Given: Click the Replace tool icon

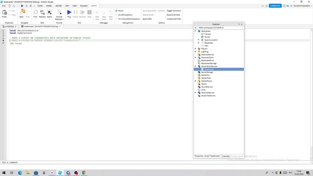Looking at the screenshot, I should coord(43,12).
